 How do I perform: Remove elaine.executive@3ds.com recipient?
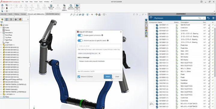[99, 53]
